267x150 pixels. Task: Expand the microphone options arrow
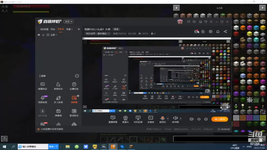click(168, 118)
